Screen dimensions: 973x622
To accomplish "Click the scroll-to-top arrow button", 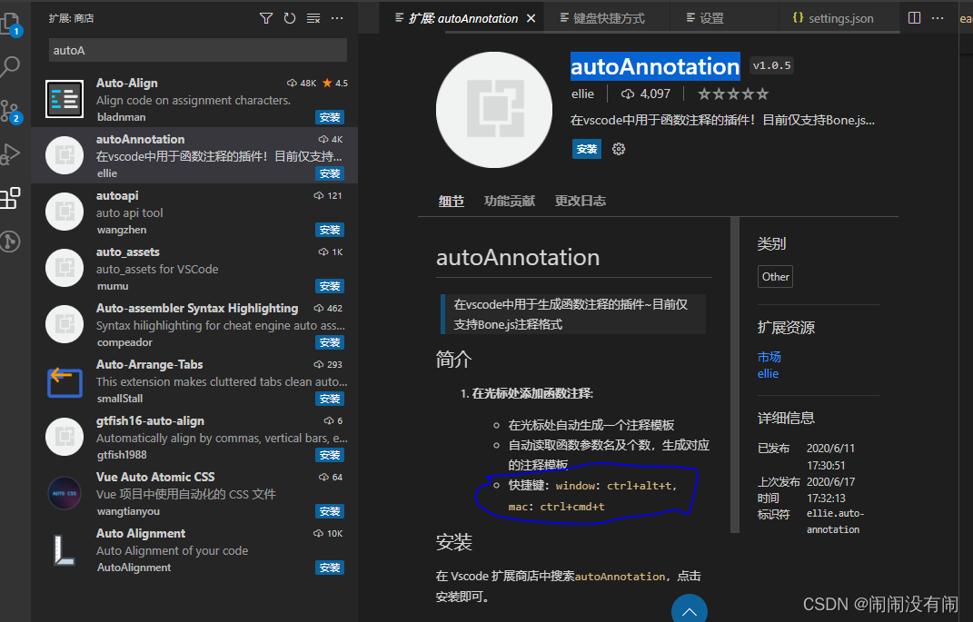I will [690, 610].
